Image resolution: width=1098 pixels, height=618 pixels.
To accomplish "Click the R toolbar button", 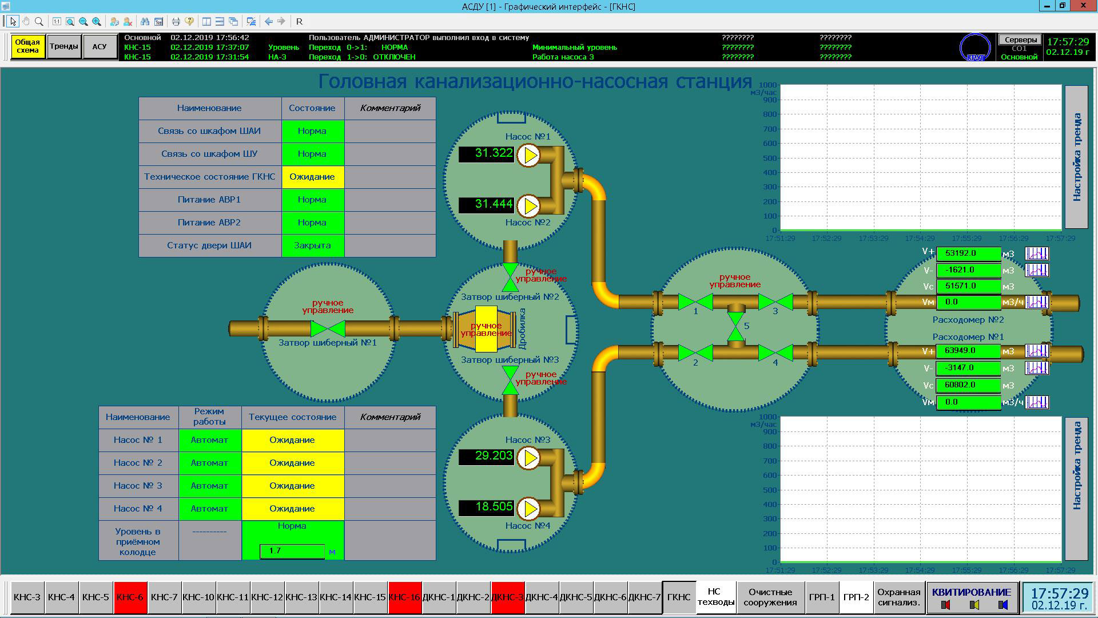I will [299, 21].
